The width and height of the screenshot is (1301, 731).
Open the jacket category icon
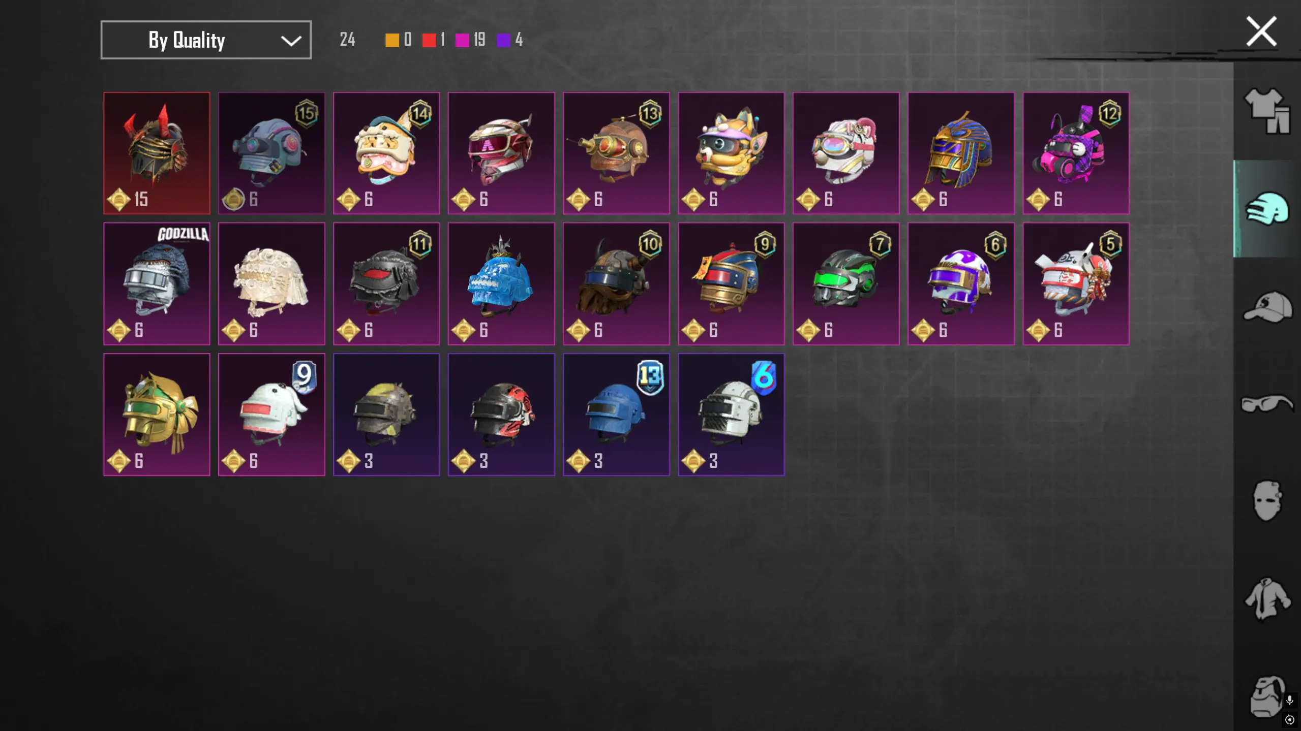1267,599
